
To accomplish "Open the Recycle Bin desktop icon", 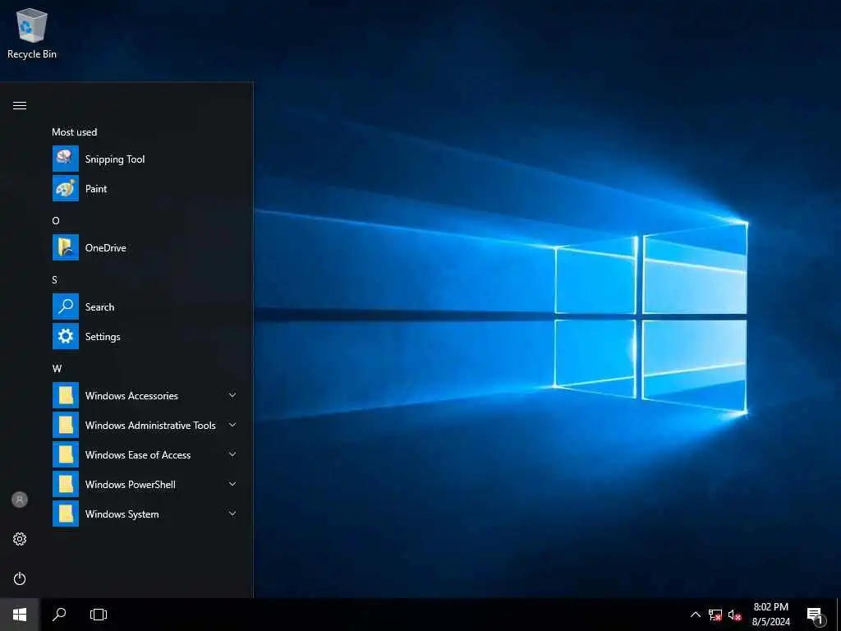I will pos(32,33).
